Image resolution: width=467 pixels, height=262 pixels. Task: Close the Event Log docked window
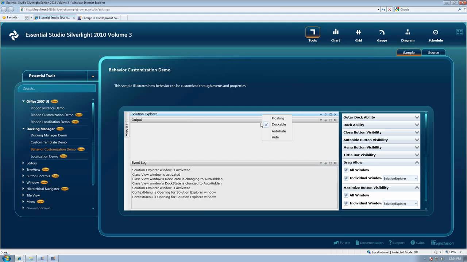tap(335, 163)
